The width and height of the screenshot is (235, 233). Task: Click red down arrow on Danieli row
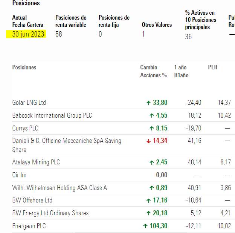148,141
